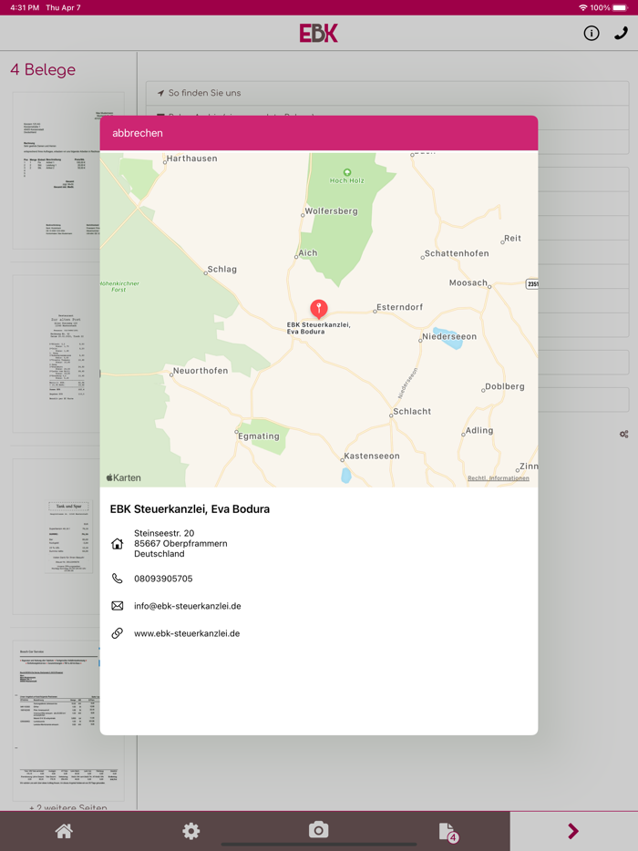Open Steinseestr. 20 address

pos(180,543)
